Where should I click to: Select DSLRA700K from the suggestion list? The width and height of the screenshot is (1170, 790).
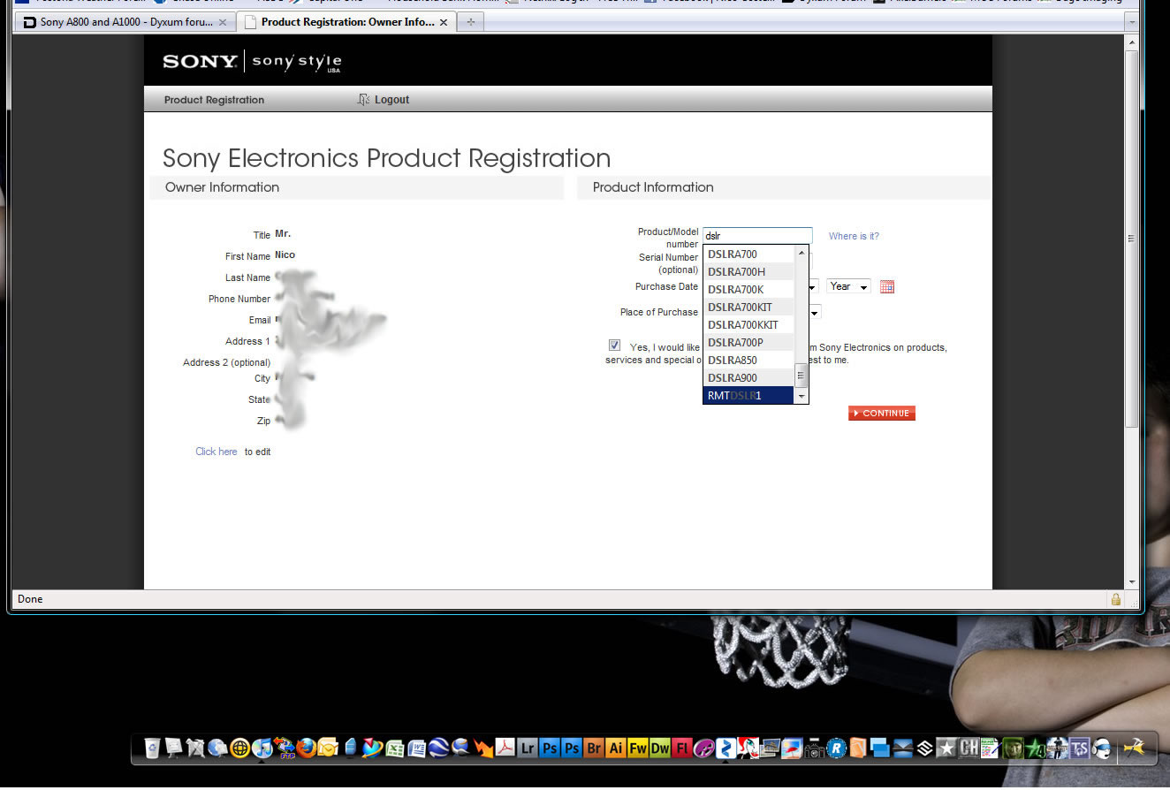pyautogui.click(x=749, y=290)
